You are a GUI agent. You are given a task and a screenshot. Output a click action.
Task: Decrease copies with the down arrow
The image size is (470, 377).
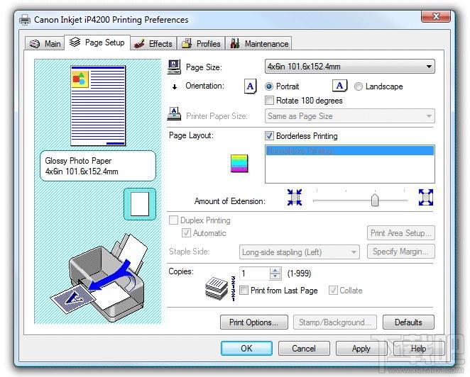click(x=275, y=276)
